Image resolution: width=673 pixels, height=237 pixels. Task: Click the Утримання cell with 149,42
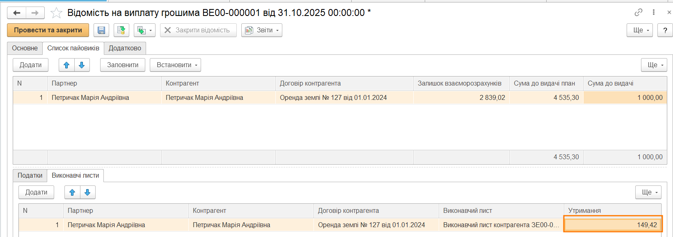(x=613, y=225)
